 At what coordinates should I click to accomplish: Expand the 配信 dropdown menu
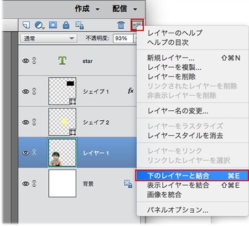point(124,9)
